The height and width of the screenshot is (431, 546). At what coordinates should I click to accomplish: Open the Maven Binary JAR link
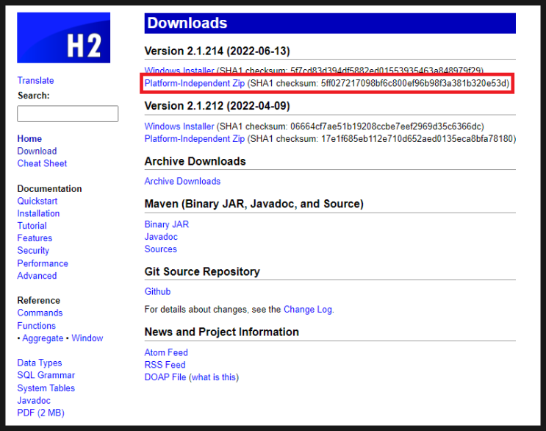167,224
